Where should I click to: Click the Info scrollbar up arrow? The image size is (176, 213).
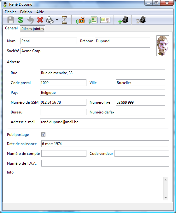coord(166,180)
